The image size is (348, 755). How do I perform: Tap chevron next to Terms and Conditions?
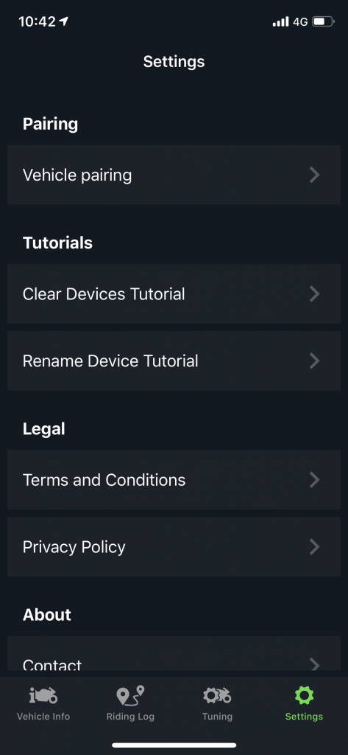tap(314, 479)
